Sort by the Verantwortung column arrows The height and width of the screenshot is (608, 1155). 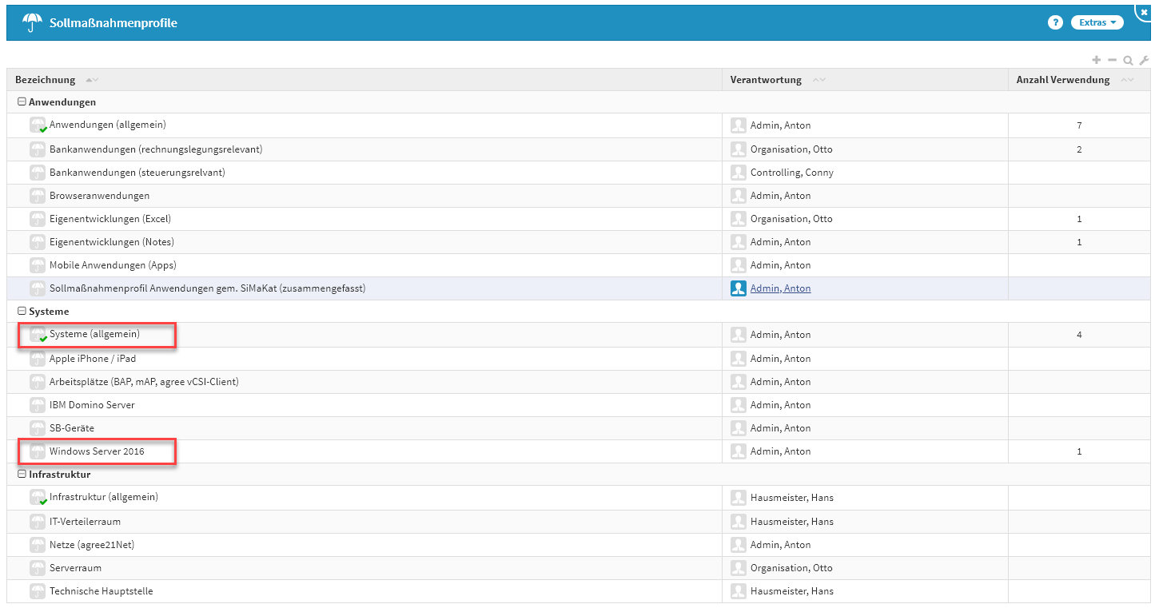tap(819, 80)
